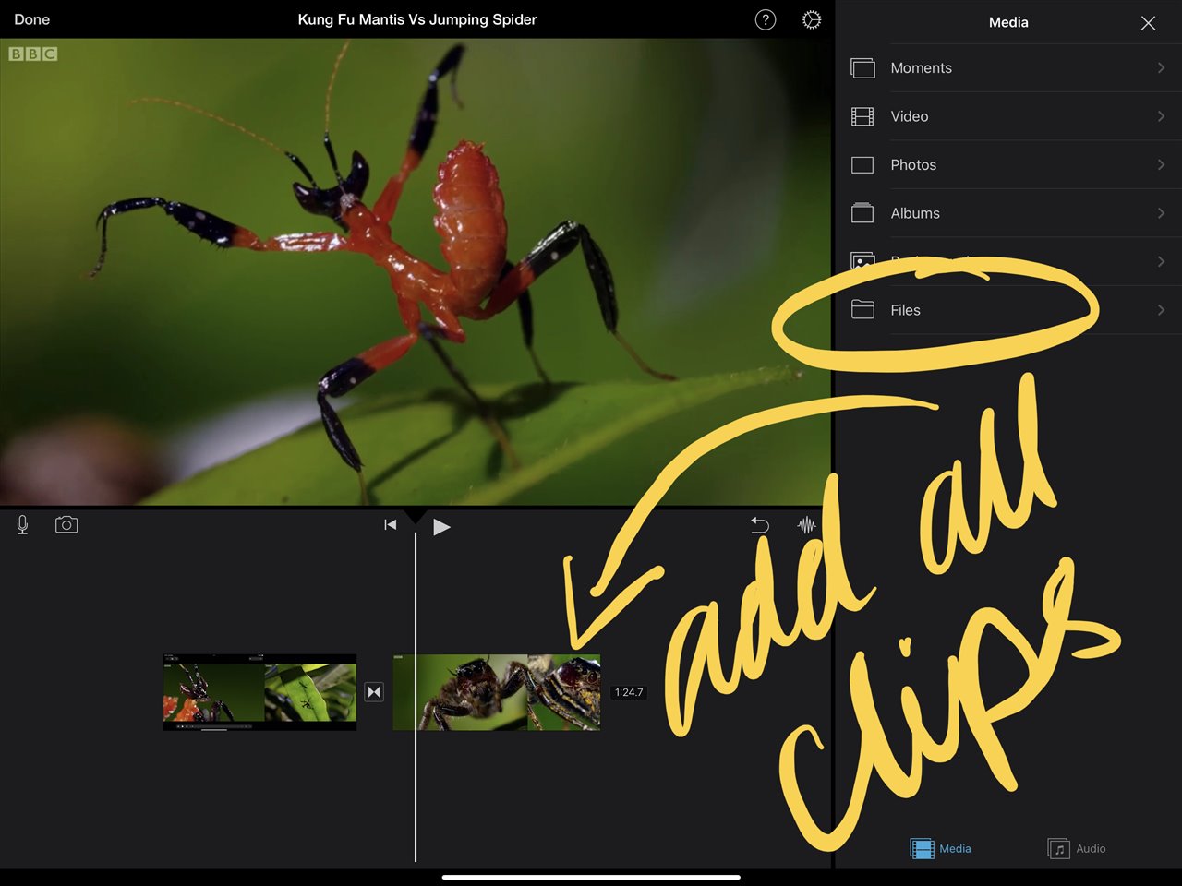This screenshot has width=1182, height=886.
Task: Select the mantis clip in timeline
Action: coord(259,692)
